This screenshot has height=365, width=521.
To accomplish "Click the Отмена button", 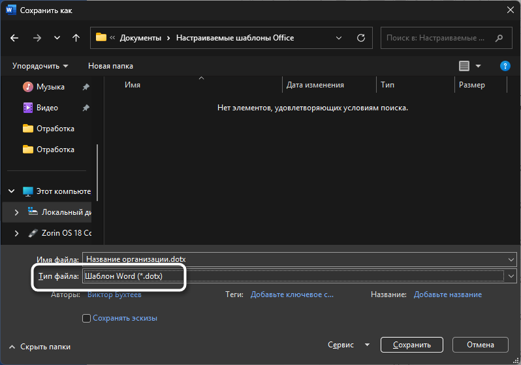I will point(480,345).
